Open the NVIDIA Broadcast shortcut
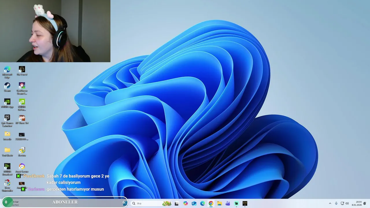The image size is (370, 208). coord(7,169)
